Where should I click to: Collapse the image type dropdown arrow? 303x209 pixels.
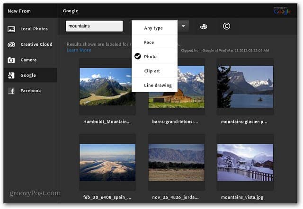coord(183,26)
